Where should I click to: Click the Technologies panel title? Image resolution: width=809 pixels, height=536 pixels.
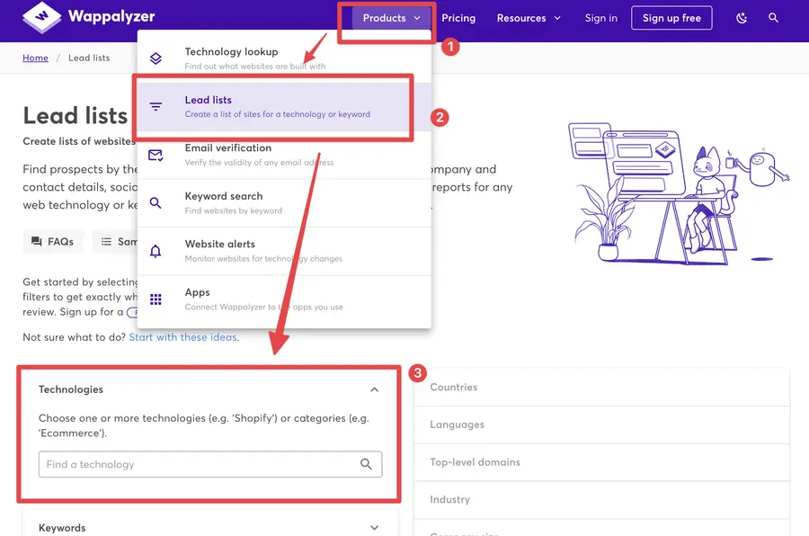point(71,389)
